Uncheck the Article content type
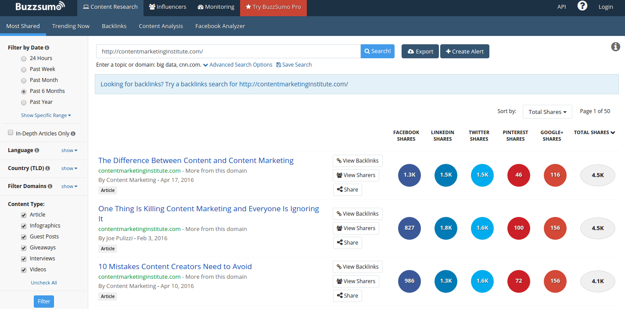Viewport: 625px width, 309px height. (24, 215)
